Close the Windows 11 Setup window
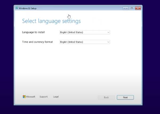 tap(138, 8)
